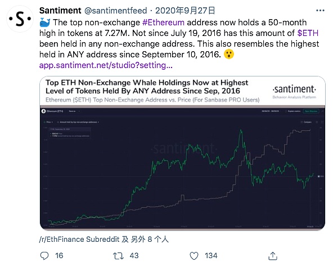The height and width of the screenshot is (266, 333).
Task: Open the 2020年9月27日 tweet date
Action: click(x=185, y=10)
